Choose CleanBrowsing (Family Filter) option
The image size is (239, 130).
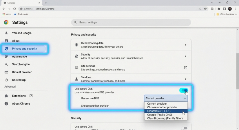[166, 118]
